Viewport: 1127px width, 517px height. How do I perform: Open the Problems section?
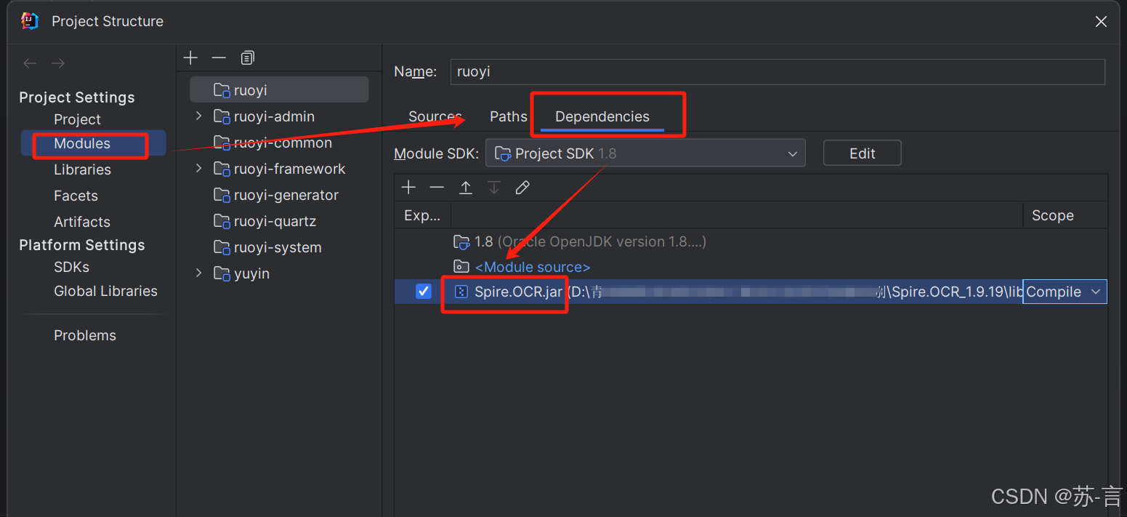(85, 335)
